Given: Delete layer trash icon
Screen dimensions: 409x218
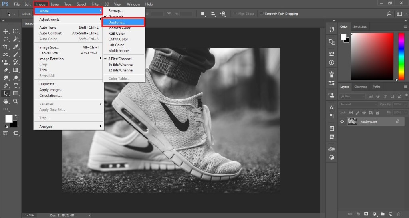Looking at the screenshot, I should 399,214.
